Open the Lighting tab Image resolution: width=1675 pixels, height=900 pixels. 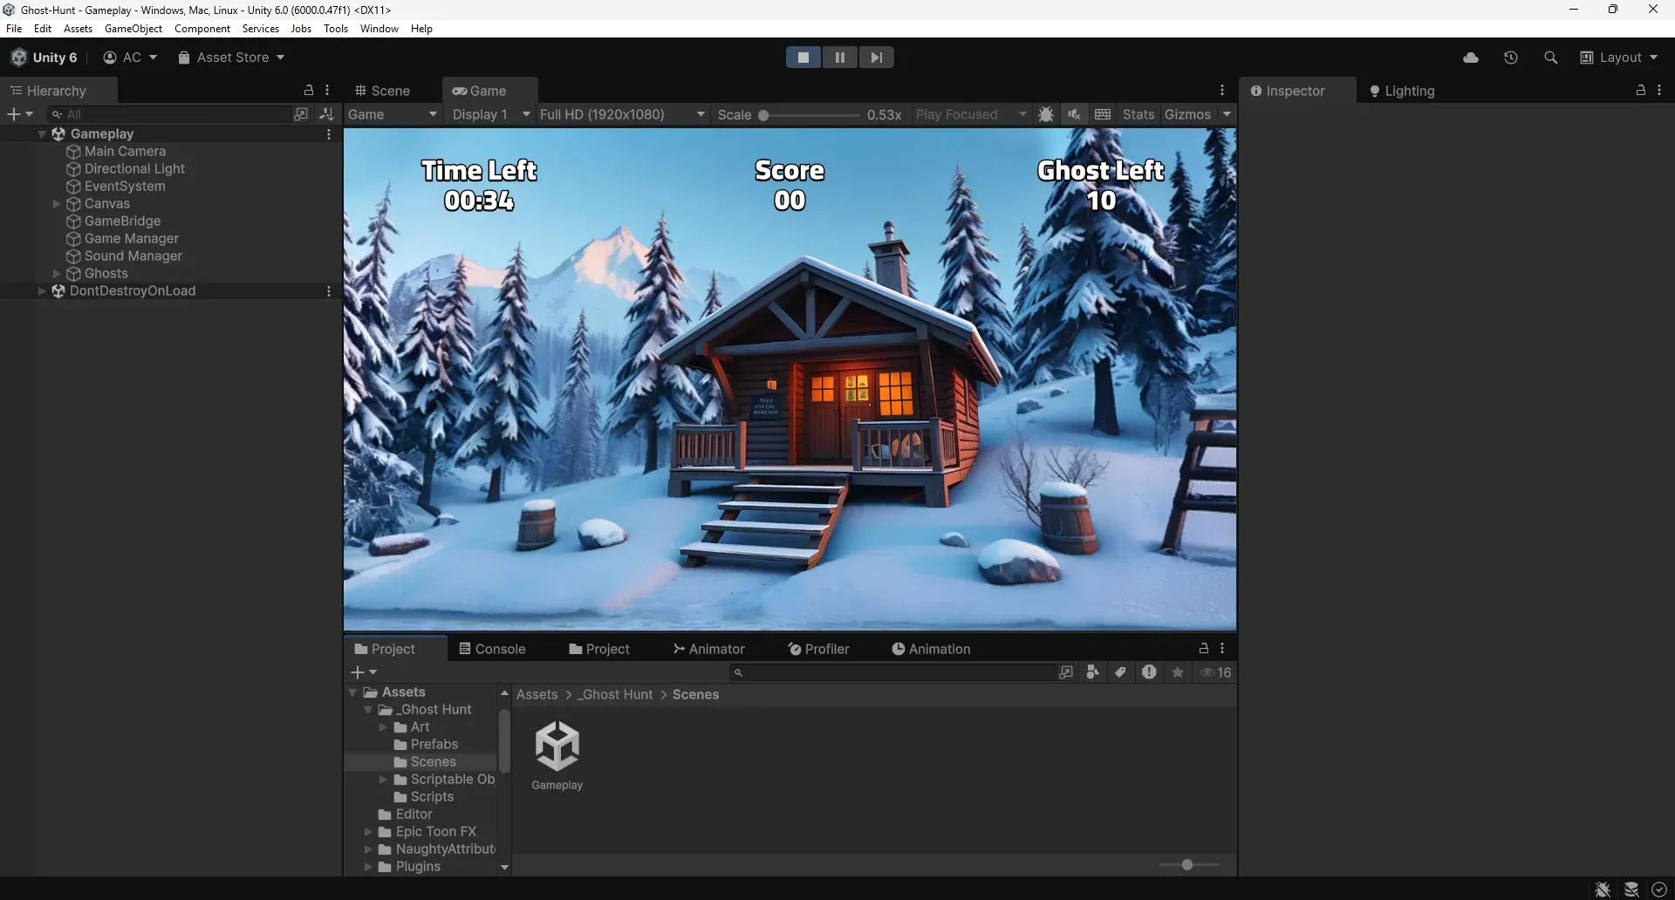point(1402,91)
